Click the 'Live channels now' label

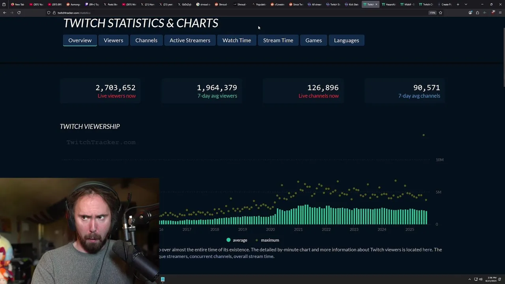click(318, 96)
